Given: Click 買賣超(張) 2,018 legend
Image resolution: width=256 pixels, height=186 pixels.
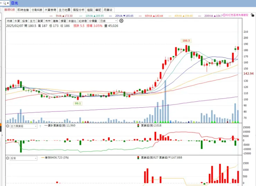Looking at the screenshot, I should [x=149, y=125].
